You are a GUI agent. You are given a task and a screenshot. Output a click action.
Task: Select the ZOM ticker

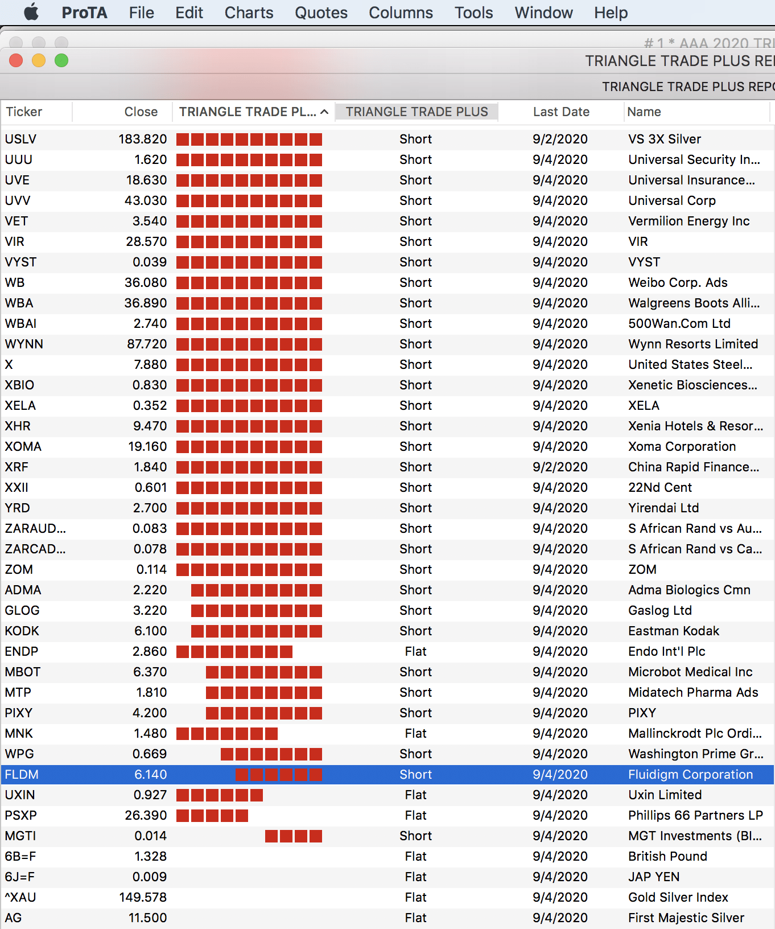[19, 569]
